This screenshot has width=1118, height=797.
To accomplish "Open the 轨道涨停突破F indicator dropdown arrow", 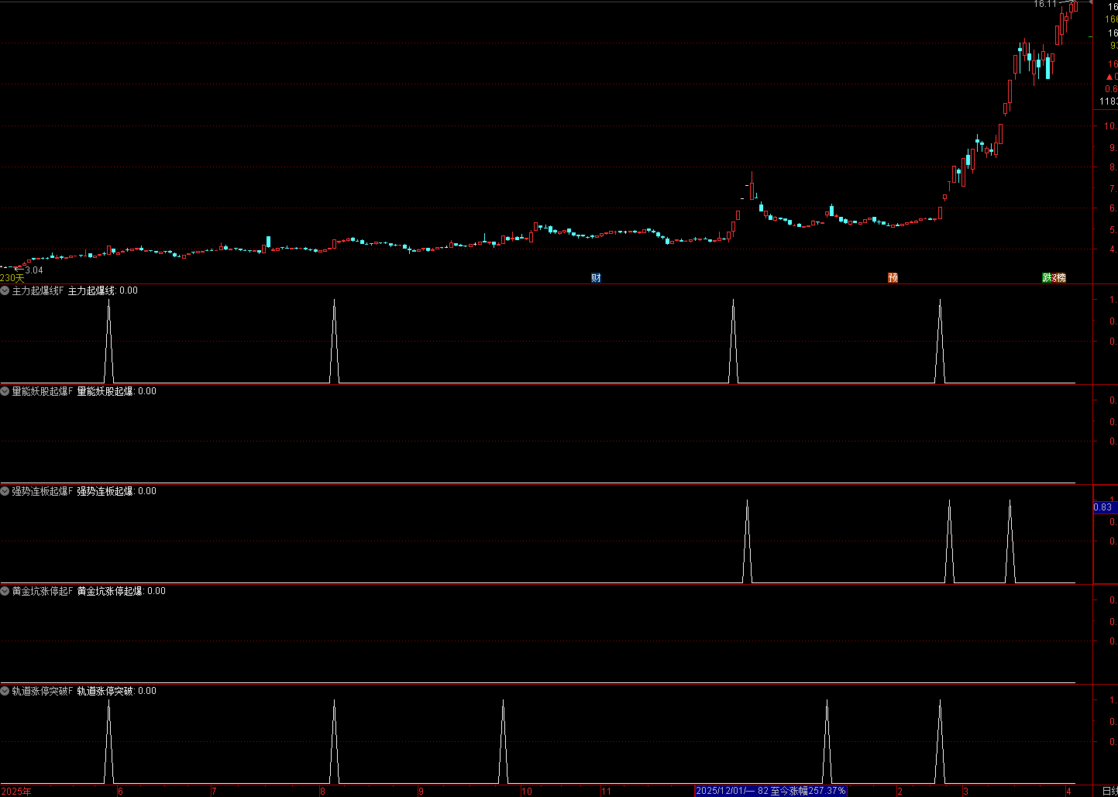I will (x=5, y=692).
